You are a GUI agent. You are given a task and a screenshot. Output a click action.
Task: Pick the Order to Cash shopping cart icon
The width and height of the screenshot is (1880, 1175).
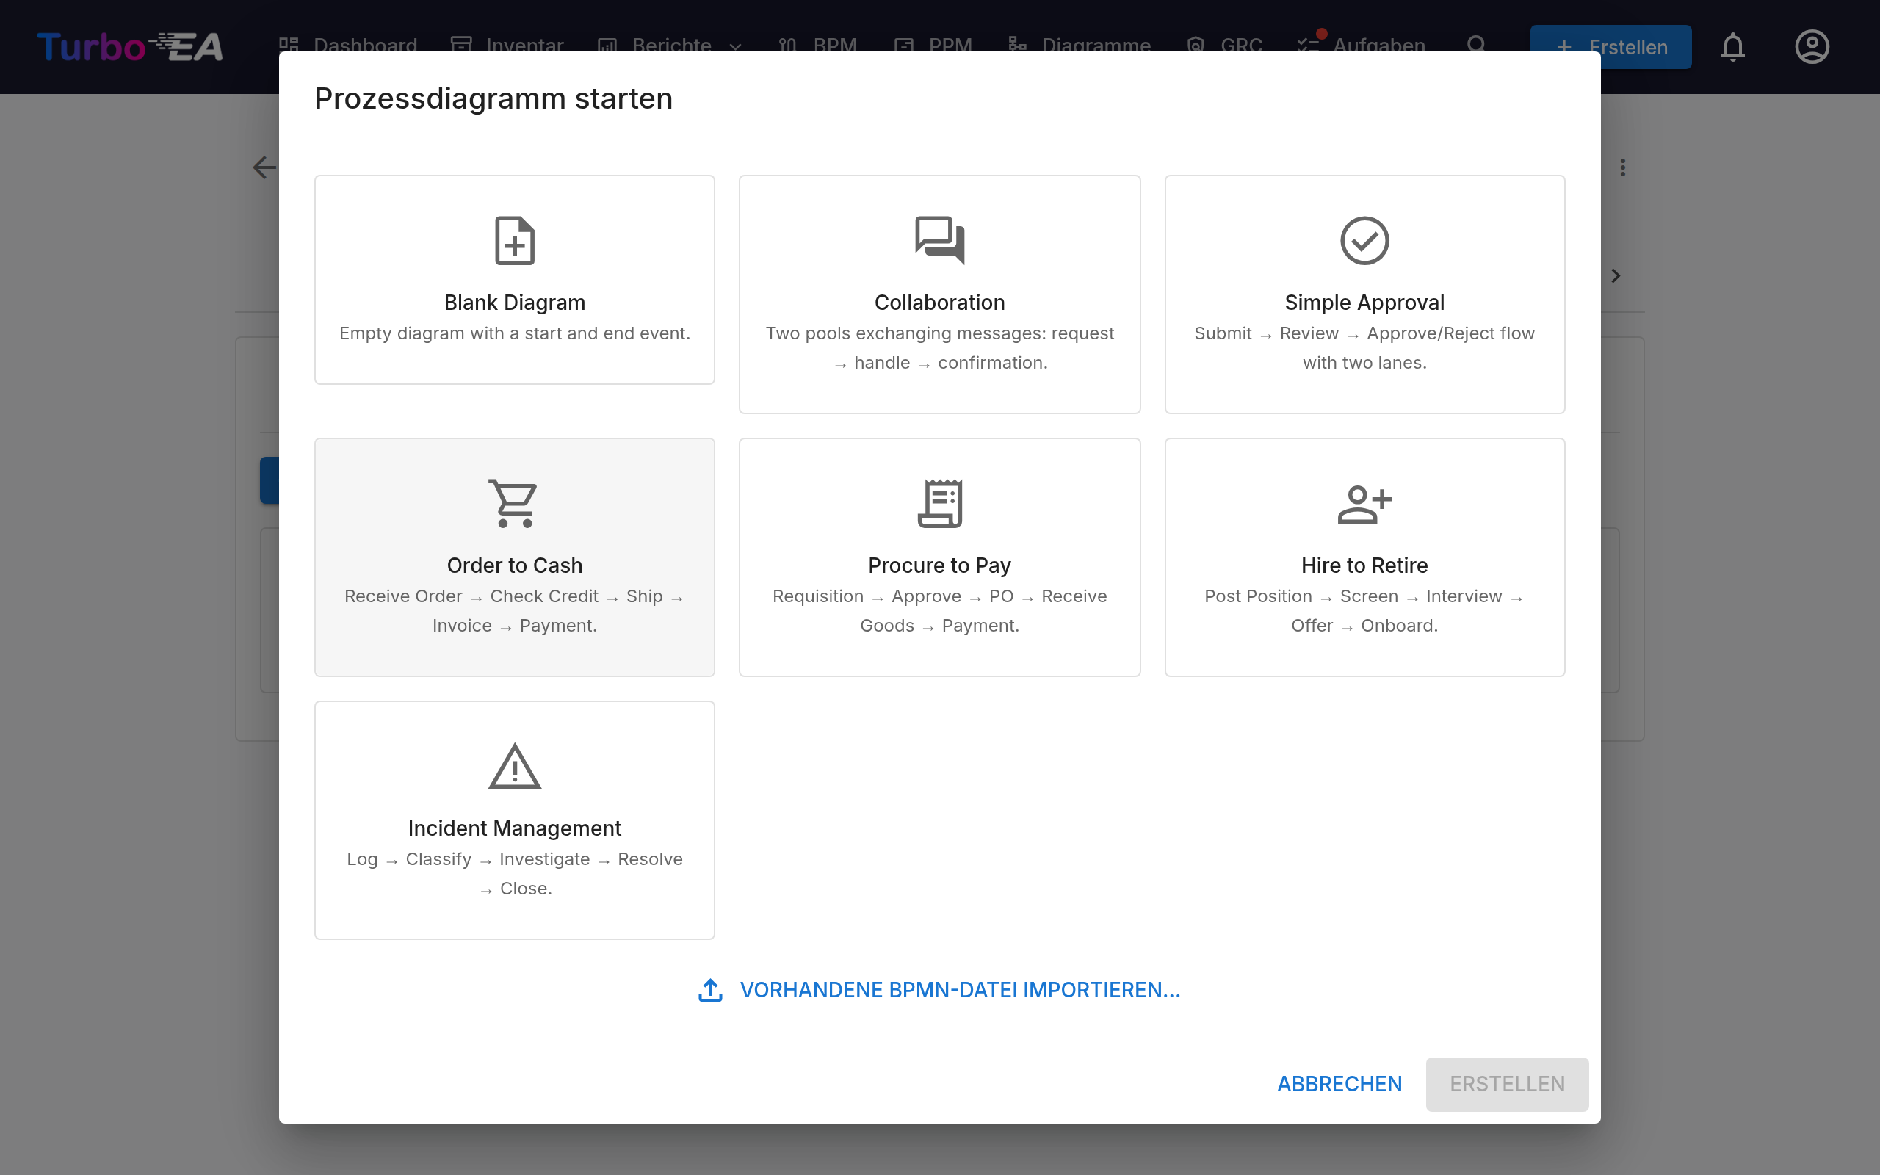point(514,503)
